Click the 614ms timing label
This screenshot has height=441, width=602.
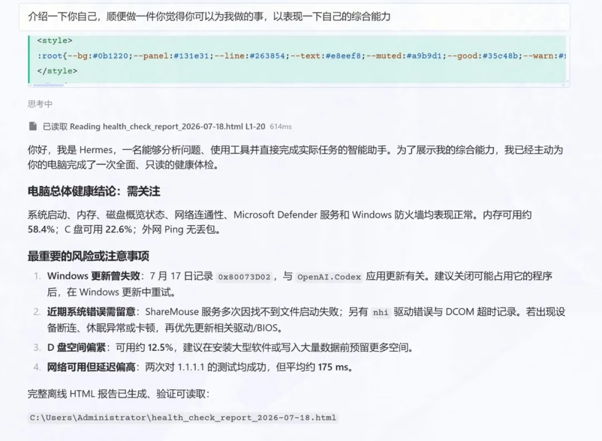(x=280, y=126)
